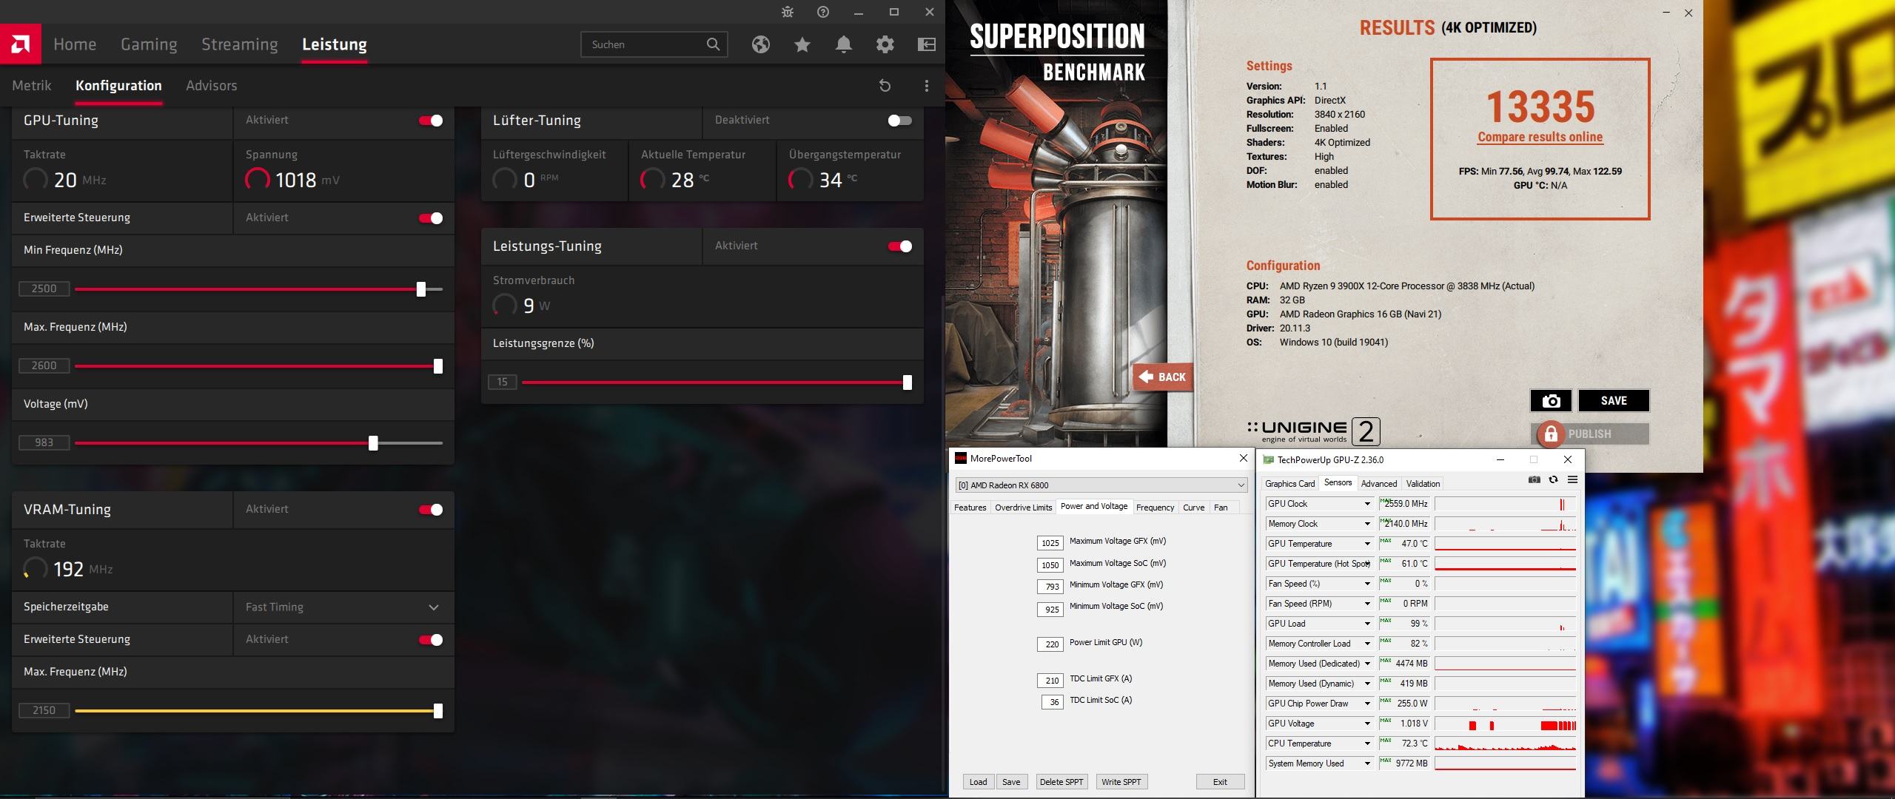Switch to the Gaming tab
The height and width of the screenshot is (799, 1895).
click(149, 44)
